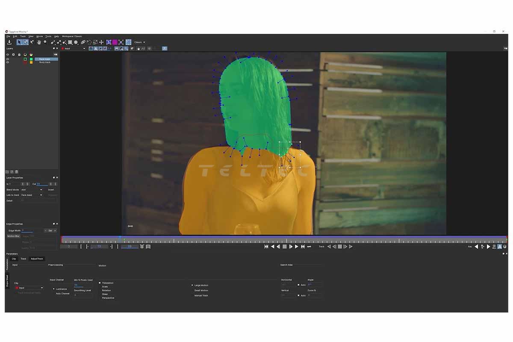Image resolution: width=513 pixels, height=342 pixels.
Task: Click the Body track layer color swatch
Action: pyautogui.click(x=31, y=62)
